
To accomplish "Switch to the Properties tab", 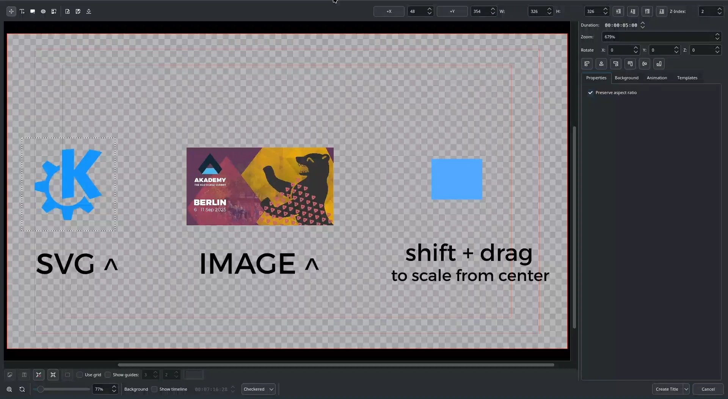I will (596, 78).
